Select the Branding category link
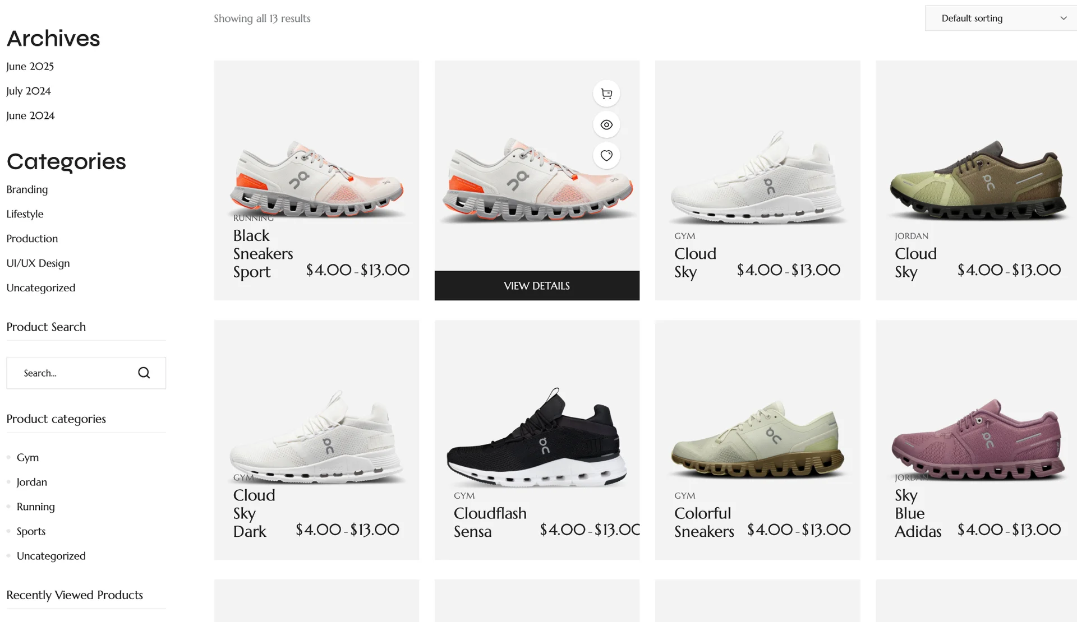The height and width of the screenshot is (622, 1077). pos(27,189)
